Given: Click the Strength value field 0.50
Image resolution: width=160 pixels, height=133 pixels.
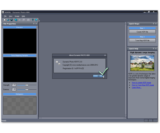Looking at the screenshot, I should (x=14, y=85).
